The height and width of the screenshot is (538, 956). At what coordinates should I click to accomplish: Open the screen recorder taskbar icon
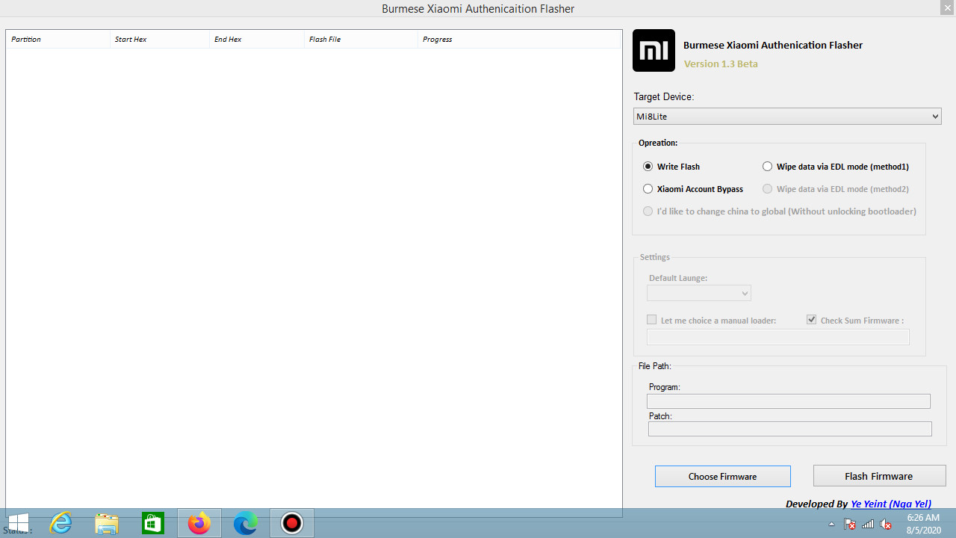click(x=291, y=523)
